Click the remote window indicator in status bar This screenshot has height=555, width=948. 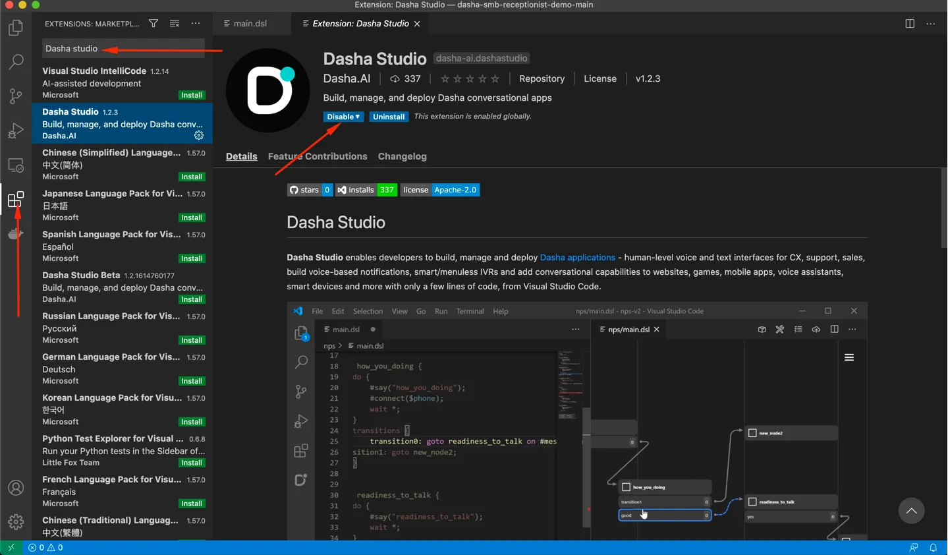click(x=11, y=548)
